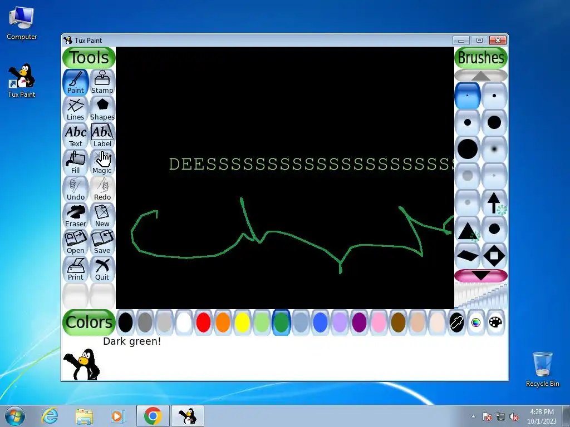The width and height of the screenshot is (570, 427).
Task: Select the purple swatch
Action: pos(359,322)
